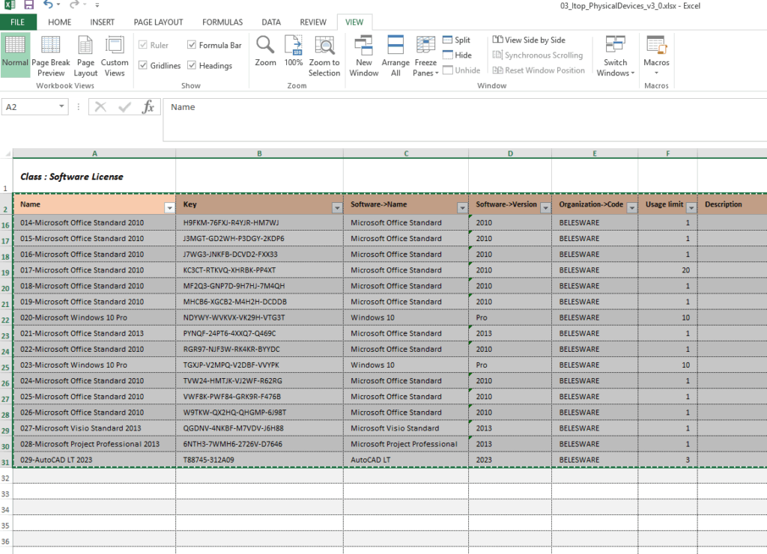Set zoom to 100%
Image resolution: width=767 pixels, height=554 pixels.
point(293,51)
